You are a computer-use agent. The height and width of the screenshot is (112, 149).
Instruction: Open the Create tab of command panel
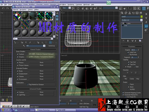pos(122,13)
